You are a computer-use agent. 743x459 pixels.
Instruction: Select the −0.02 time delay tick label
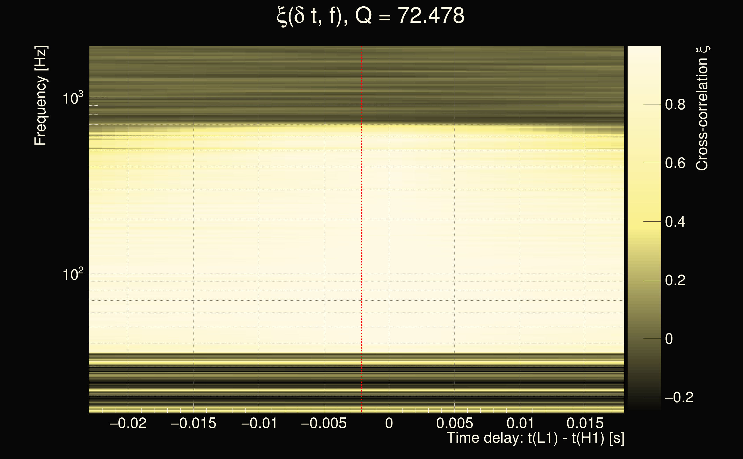point(128,423)
